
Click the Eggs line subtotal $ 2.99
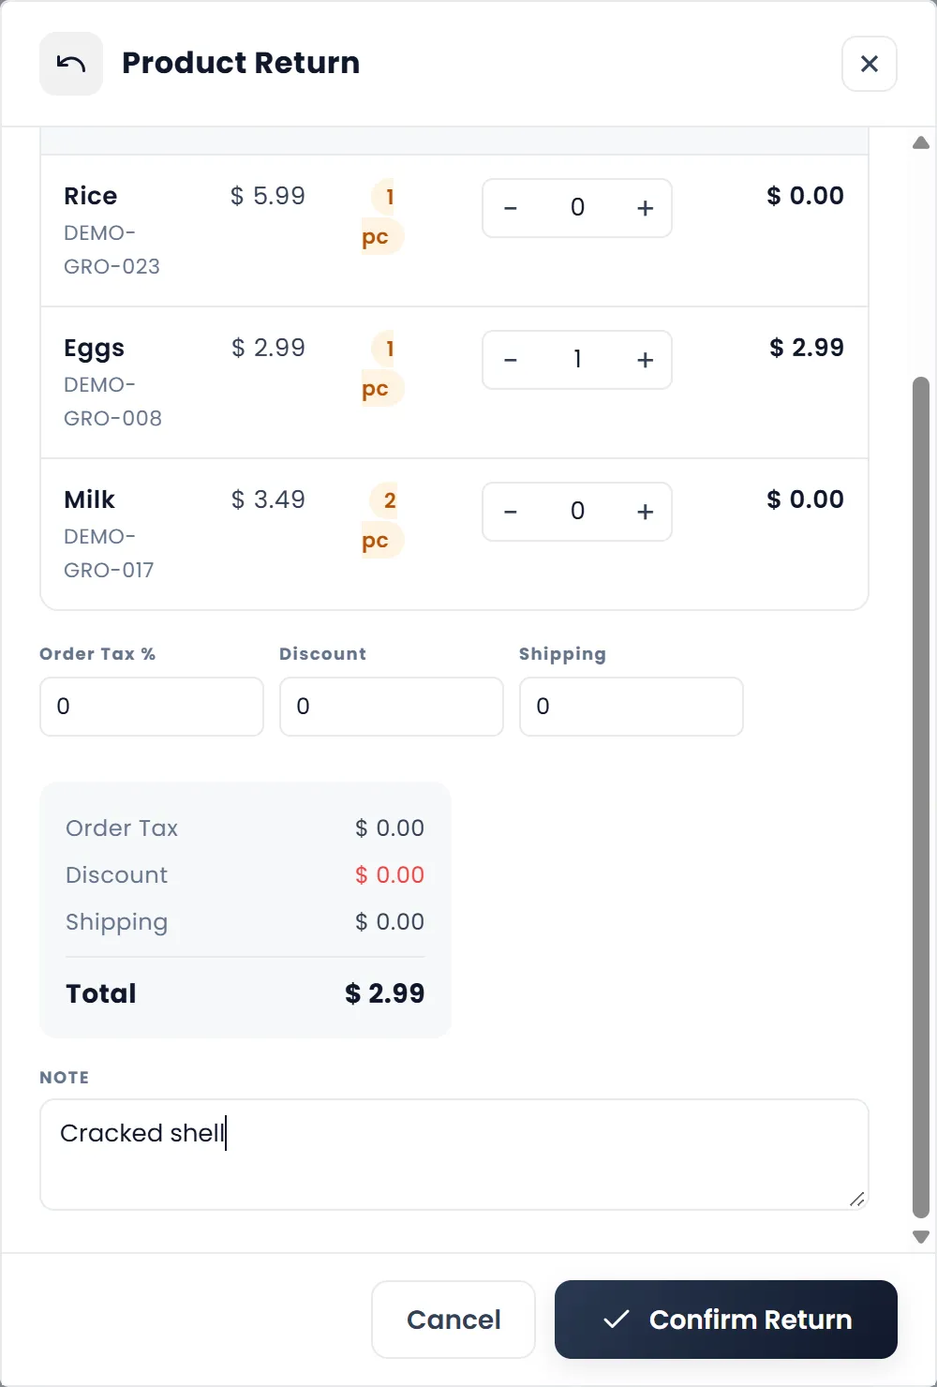tap(807, 348)
